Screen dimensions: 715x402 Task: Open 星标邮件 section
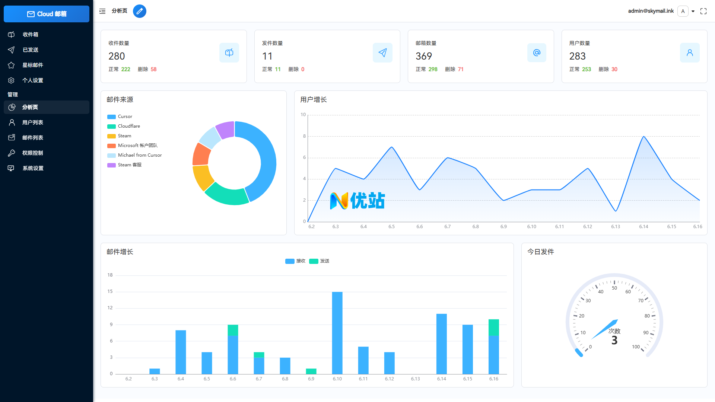click(33, 65)
